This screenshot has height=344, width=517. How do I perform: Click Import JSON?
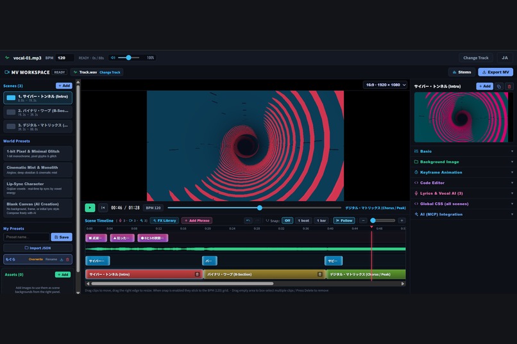(38, 248)
